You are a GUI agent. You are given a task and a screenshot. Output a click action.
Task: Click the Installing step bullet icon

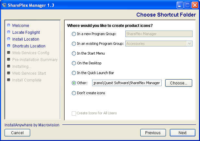click(x=9, y=66)
